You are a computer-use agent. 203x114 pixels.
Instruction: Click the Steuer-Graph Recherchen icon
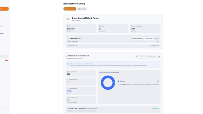[68, 109]
